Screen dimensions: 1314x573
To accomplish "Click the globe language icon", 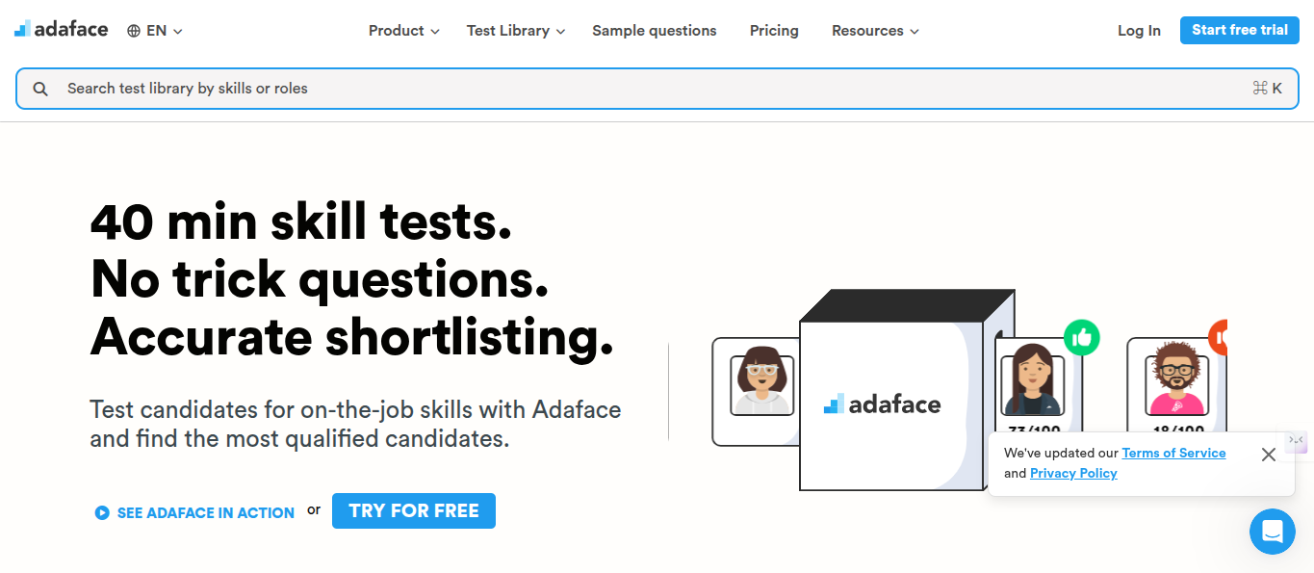I will point(134,31).
